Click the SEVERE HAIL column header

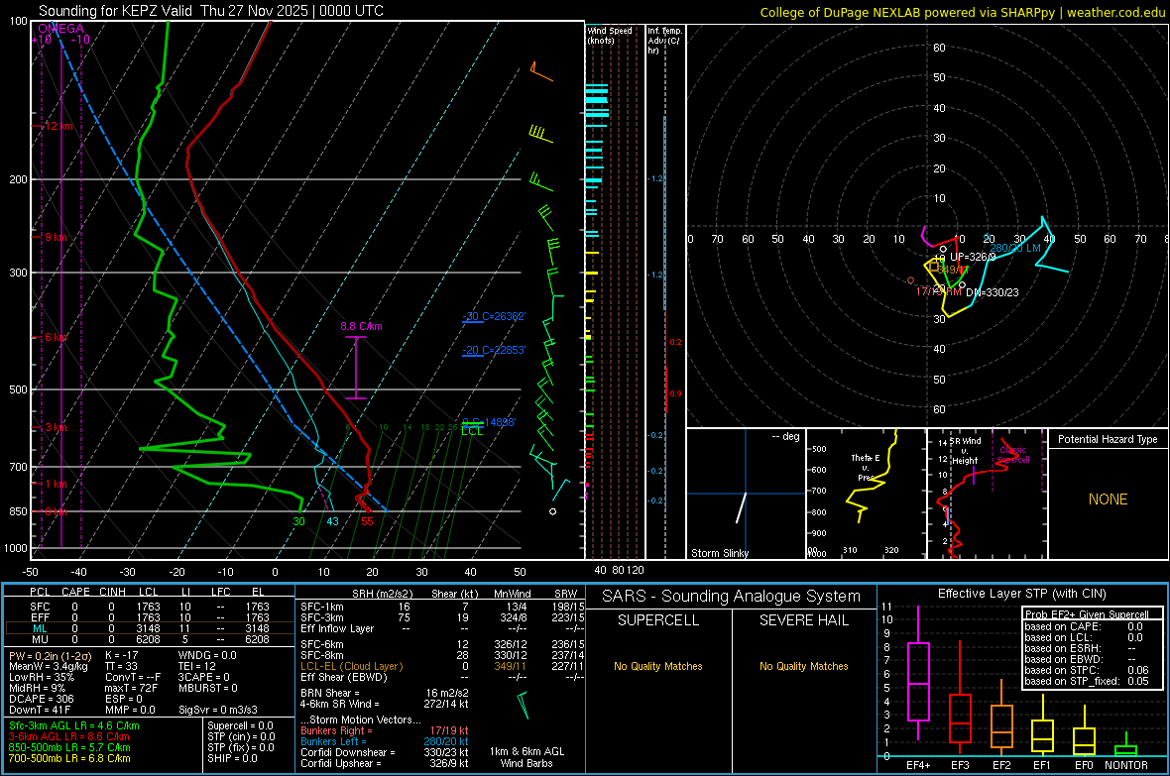coord(803,620)
